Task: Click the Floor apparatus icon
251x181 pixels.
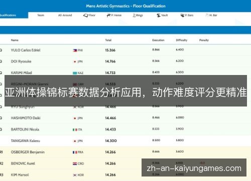Action: pyautogui.click(x=85, y=15)
